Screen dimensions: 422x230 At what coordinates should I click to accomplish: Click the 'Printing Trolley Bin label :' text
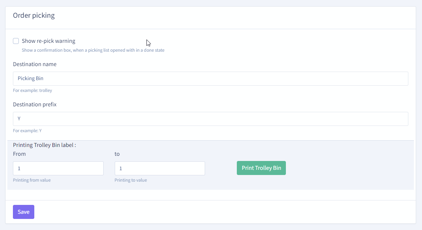pos(44,145)
